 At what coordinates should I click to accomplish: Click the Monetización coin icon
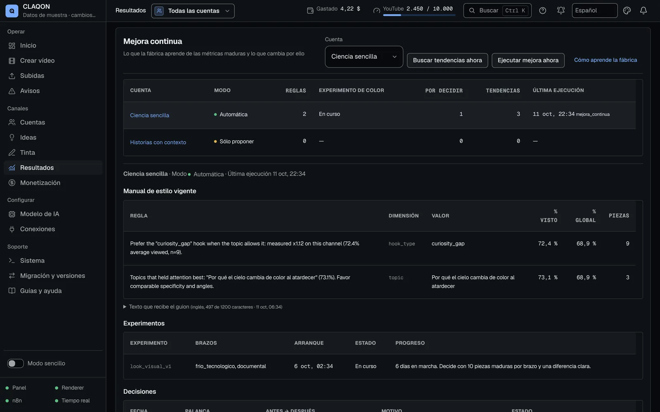tap(12, 183)
